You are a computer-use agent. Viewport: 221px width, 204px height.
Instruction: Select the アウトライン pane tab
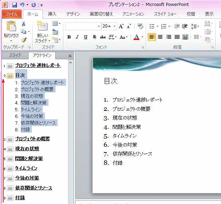pyautogui.click(x=42, y=55)
